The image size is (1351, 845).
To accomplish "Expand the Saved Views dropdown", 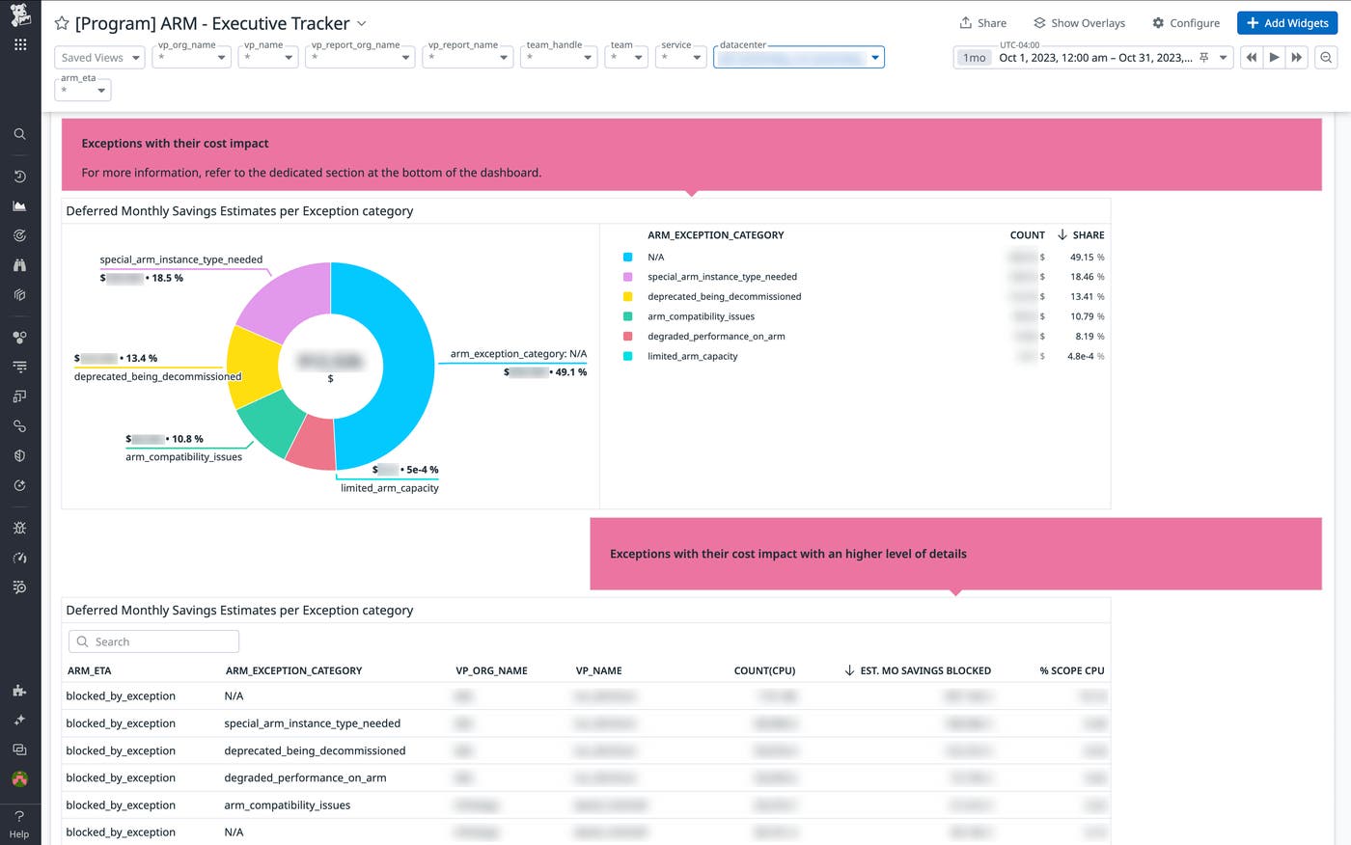I will click(99, 57).
